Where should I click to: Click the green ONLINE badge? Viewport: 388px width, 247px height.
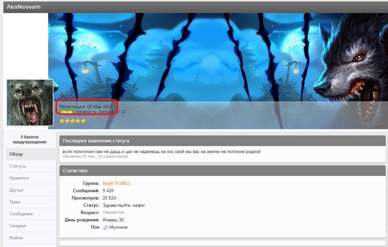pos(67,112)
